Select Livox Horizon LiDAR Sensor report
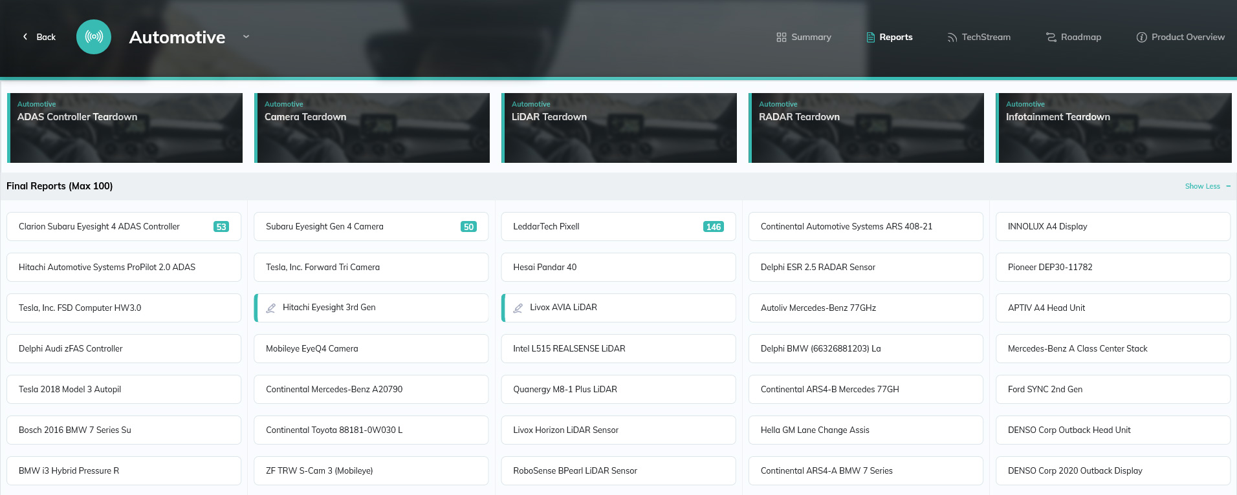Viewport: 1237px width, 495px height. click(618, 430)
